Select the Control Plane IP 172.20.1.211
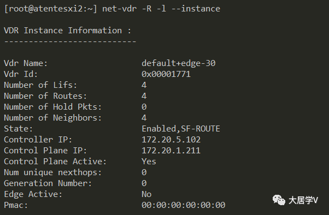The width and height of the screenshot is (329, 215). click(x=171, y=151)
